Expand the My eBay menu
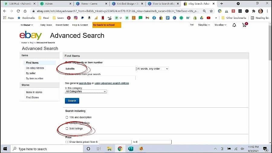This screenshot has height=153, width=272. pyautogui.click(x=221, y=25)
